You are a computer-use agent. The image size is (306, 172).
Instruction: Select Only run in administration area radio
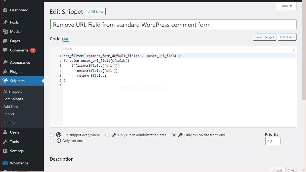[107, 135]
